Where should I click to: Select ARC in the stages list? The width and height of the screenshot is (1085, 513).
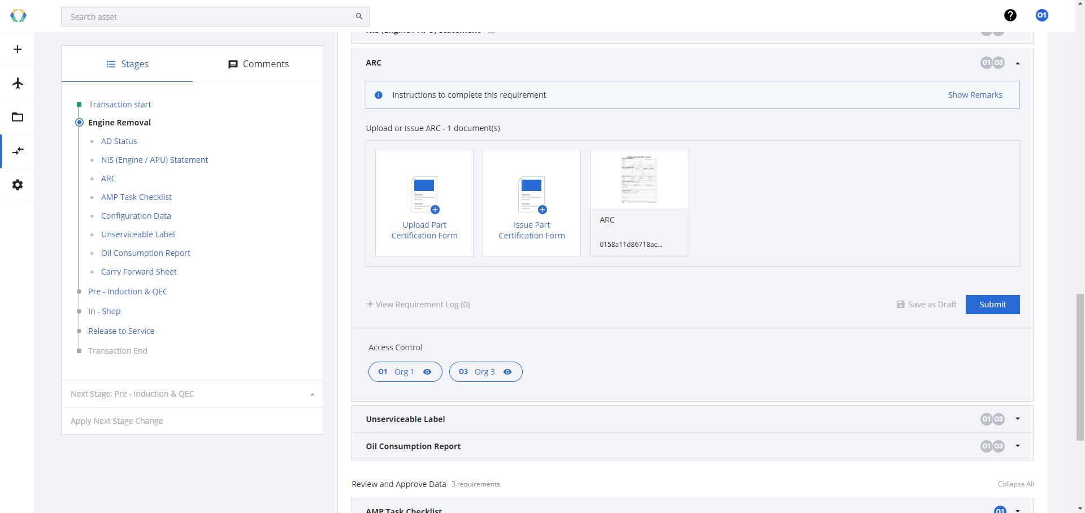coord(108,179)
